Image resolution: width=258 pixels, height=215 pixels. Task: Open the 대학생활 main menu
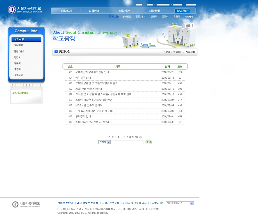click(x=155, y=11)
